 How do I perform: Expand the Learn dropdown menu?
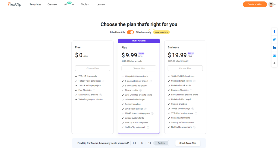[101, 5]
